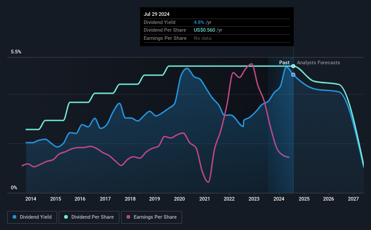
Task: Click the 4.8% dividend yield value in tooltip
Action: (199, 22)
